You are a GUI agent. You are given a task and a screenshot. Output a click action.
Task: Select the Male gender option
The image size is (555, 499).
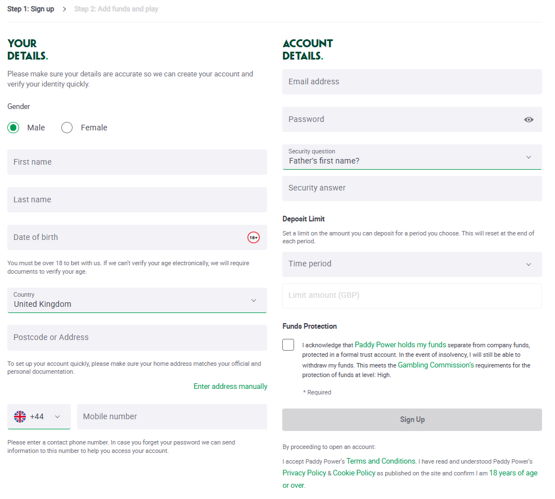click(x=13, y=128)
